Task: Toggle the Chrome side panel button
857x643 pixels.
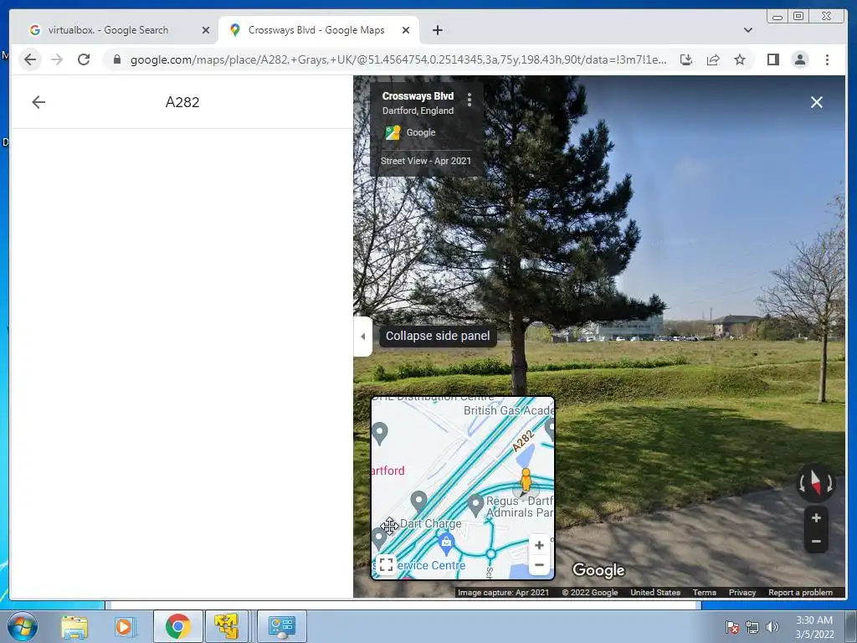Action: 772,59
